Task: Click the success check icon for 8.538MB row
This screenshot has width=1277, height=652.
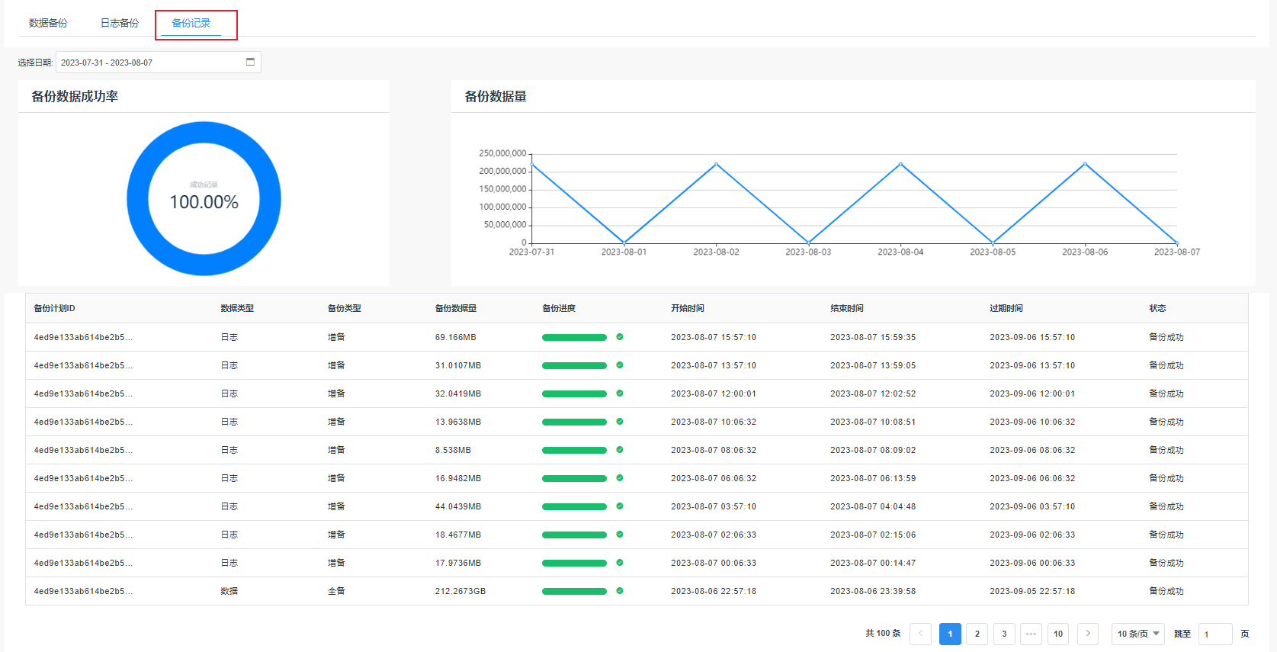Action: coord(620,449)
